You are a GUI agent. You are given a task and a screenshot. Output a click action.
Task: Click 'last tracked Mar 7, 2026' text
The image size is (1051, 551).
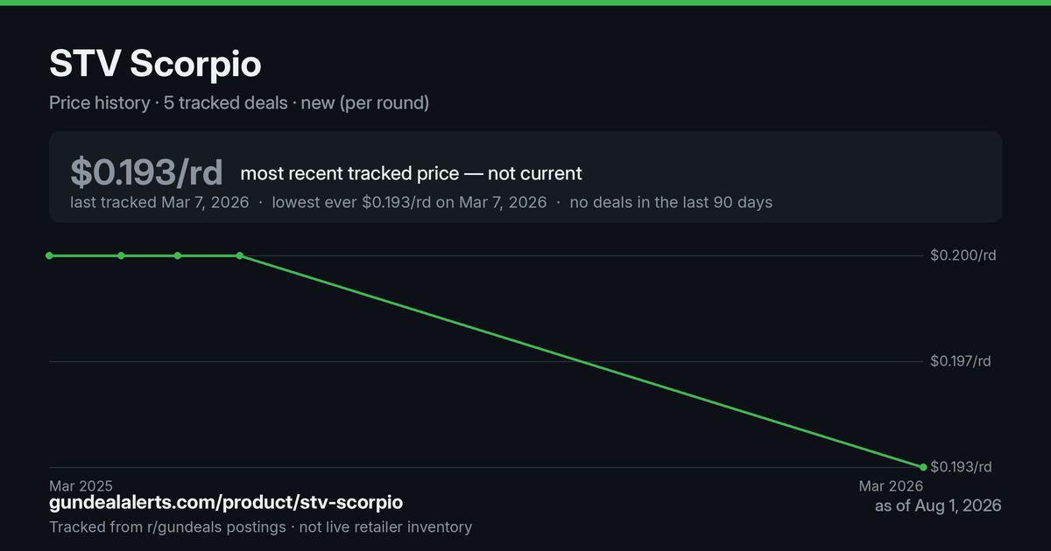[x=159, y=202]
